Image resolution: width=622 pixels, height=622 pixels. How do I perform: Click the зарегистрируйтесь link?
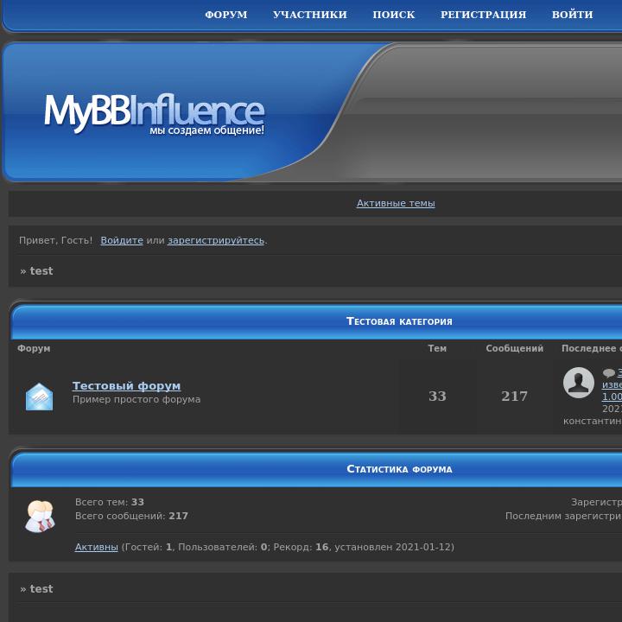(216, 240)
